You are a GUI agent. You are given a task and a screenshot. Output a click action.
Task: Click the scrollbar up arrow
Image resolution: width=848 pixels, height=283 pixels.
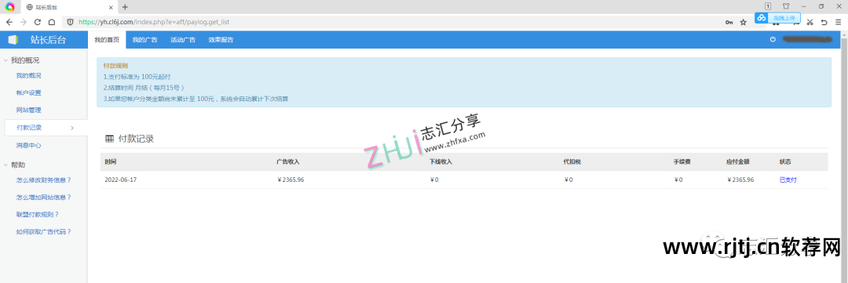point(844,34)
